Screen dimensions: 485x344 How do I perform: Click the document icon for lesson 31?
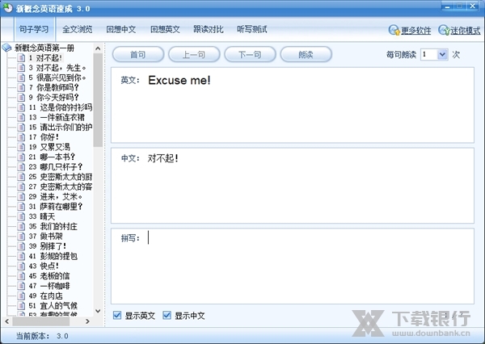[x=21, y=206]
